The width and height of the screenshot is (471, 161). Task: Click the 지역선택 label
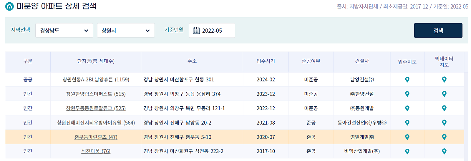point(20,30)
